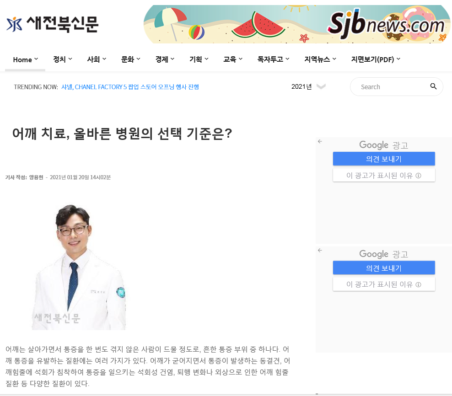Expand the 지역뉴스 menu
This screenshot has width=452, height=396.
[x=320, y=59]
